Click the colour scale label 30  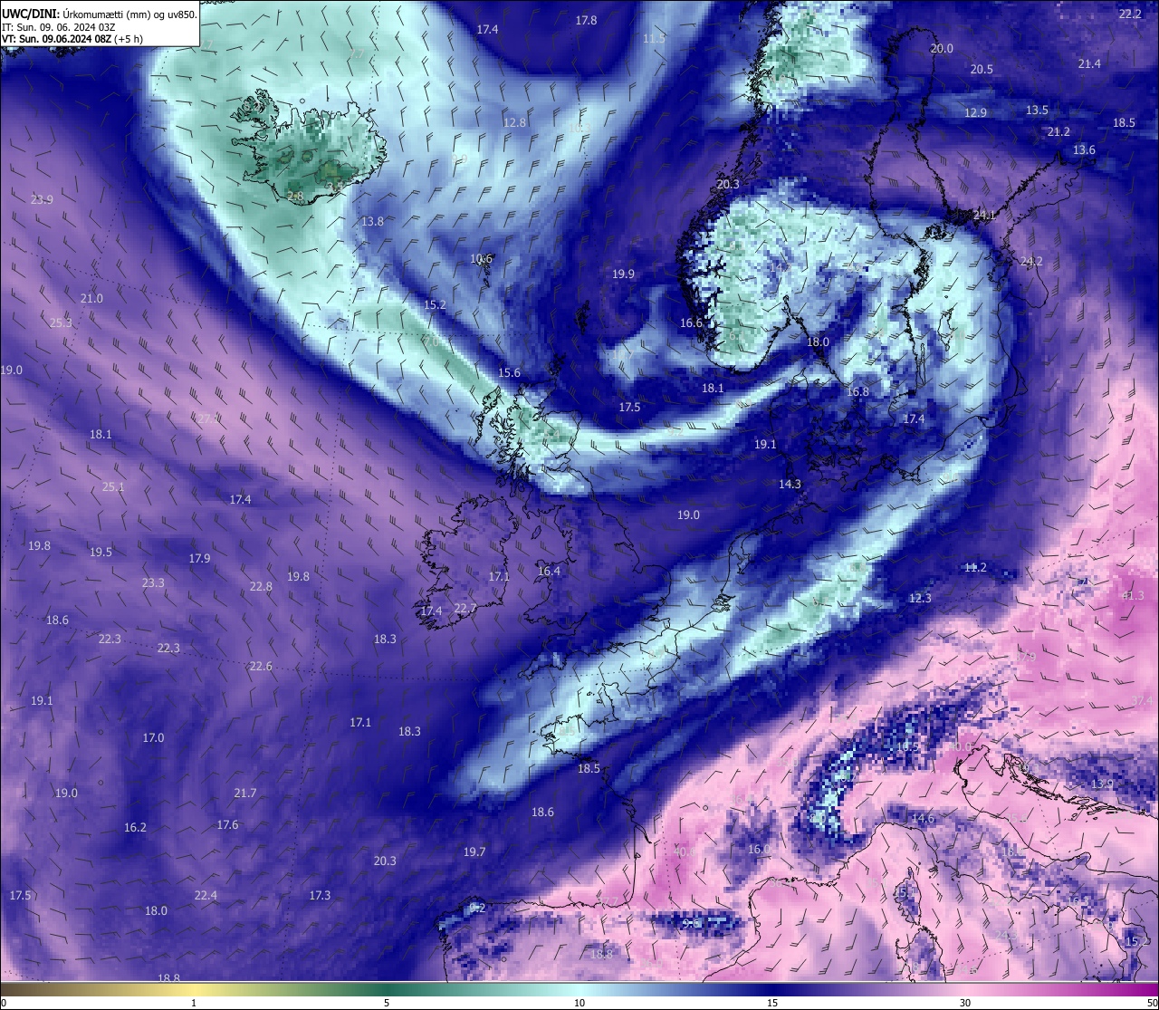(x=965, y=1003)
